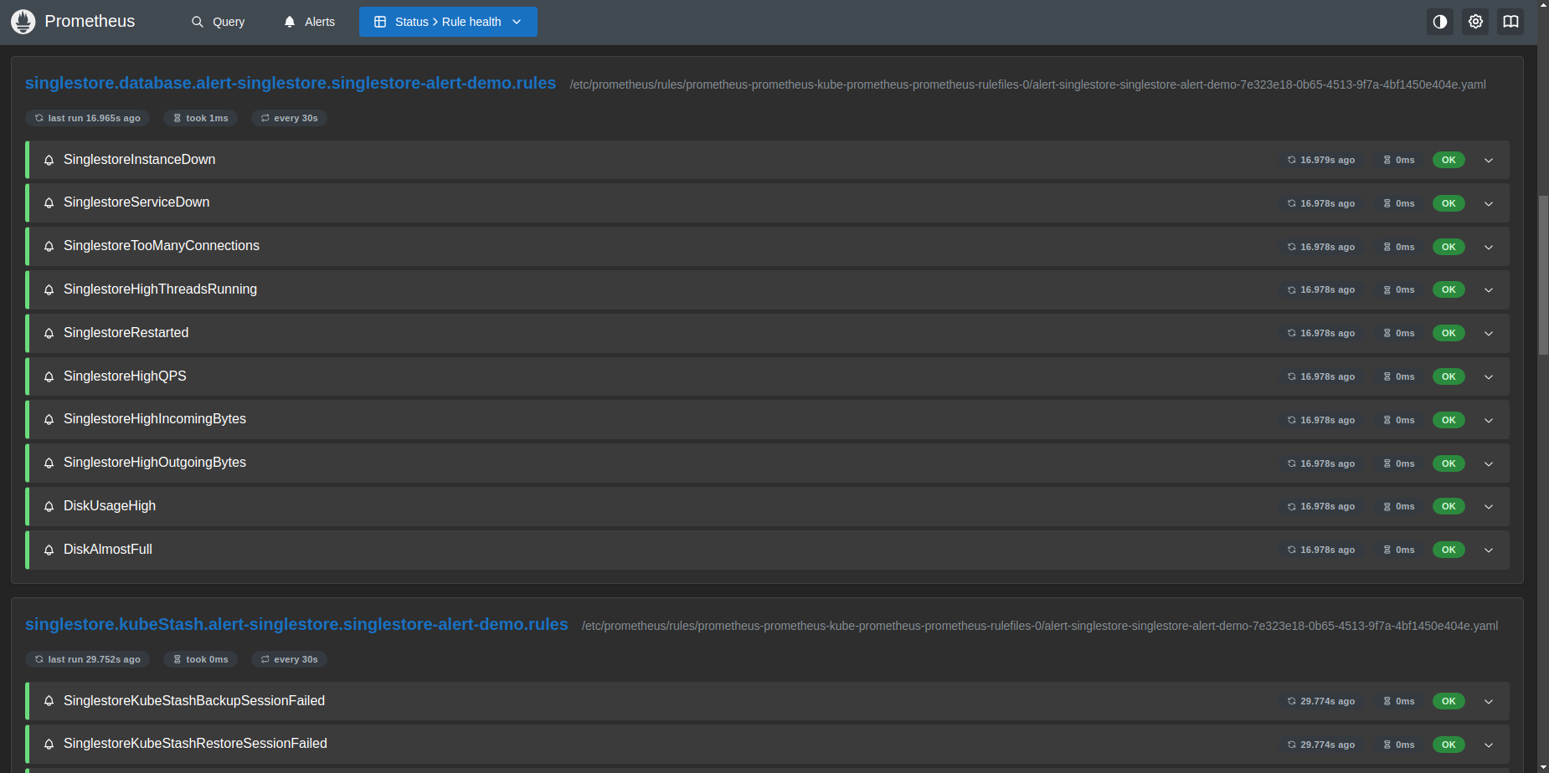Open the Status Rule health dropdown

pyautogui.click(x=448, y=22)
